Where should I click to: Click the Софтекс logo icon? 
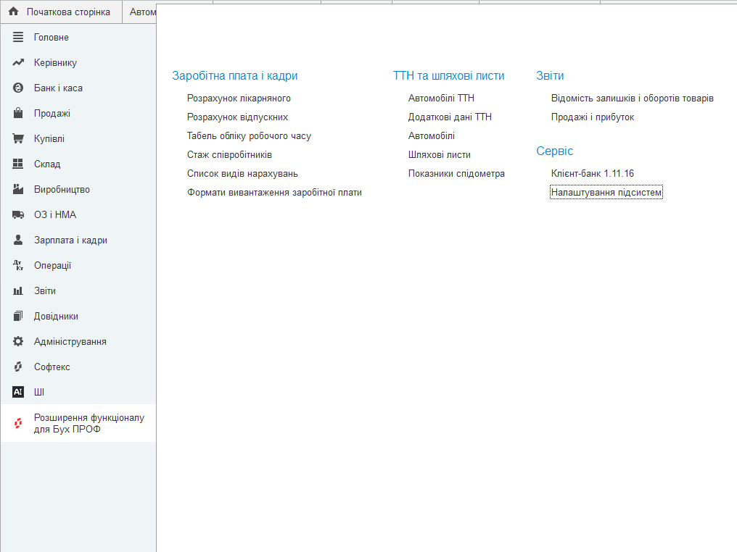pos(18,367)
